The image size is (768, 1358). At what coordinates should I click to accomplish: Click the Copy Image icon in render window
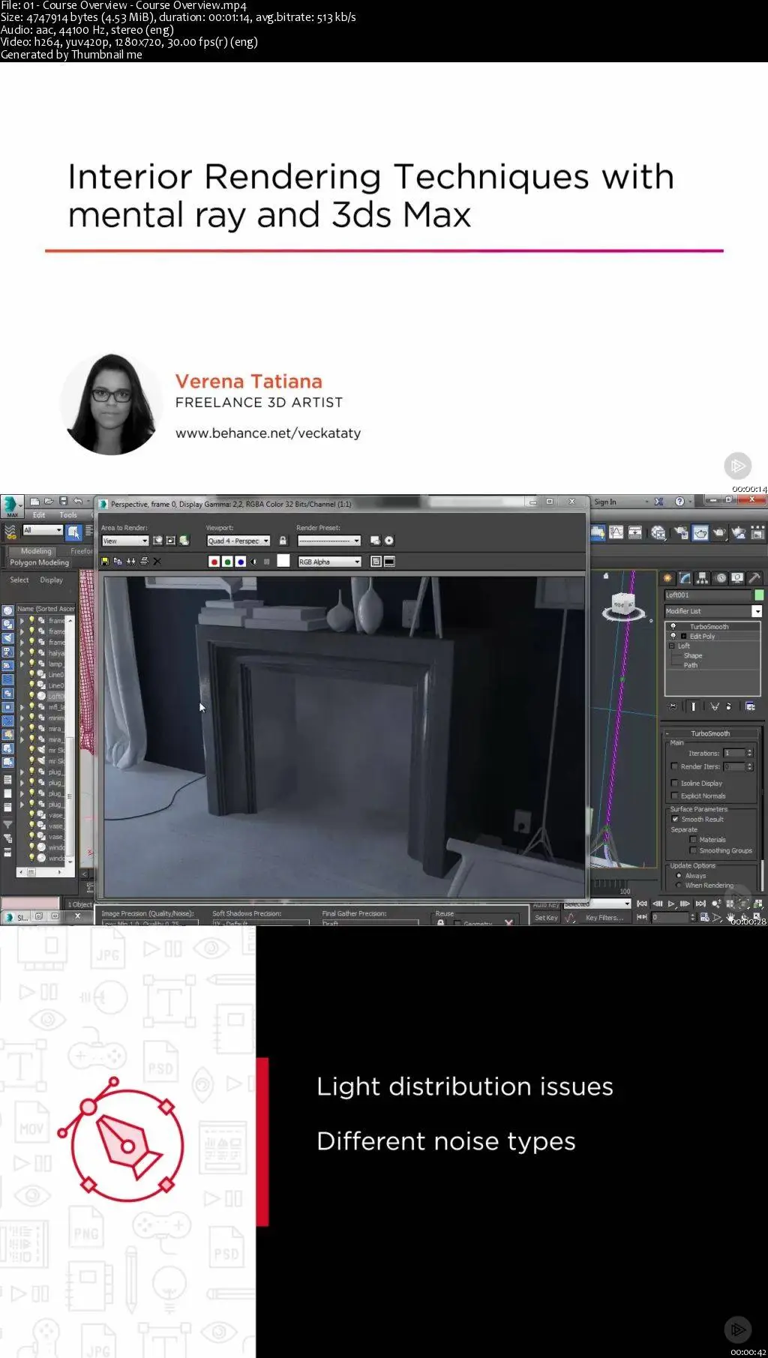(x=118, y=561)
